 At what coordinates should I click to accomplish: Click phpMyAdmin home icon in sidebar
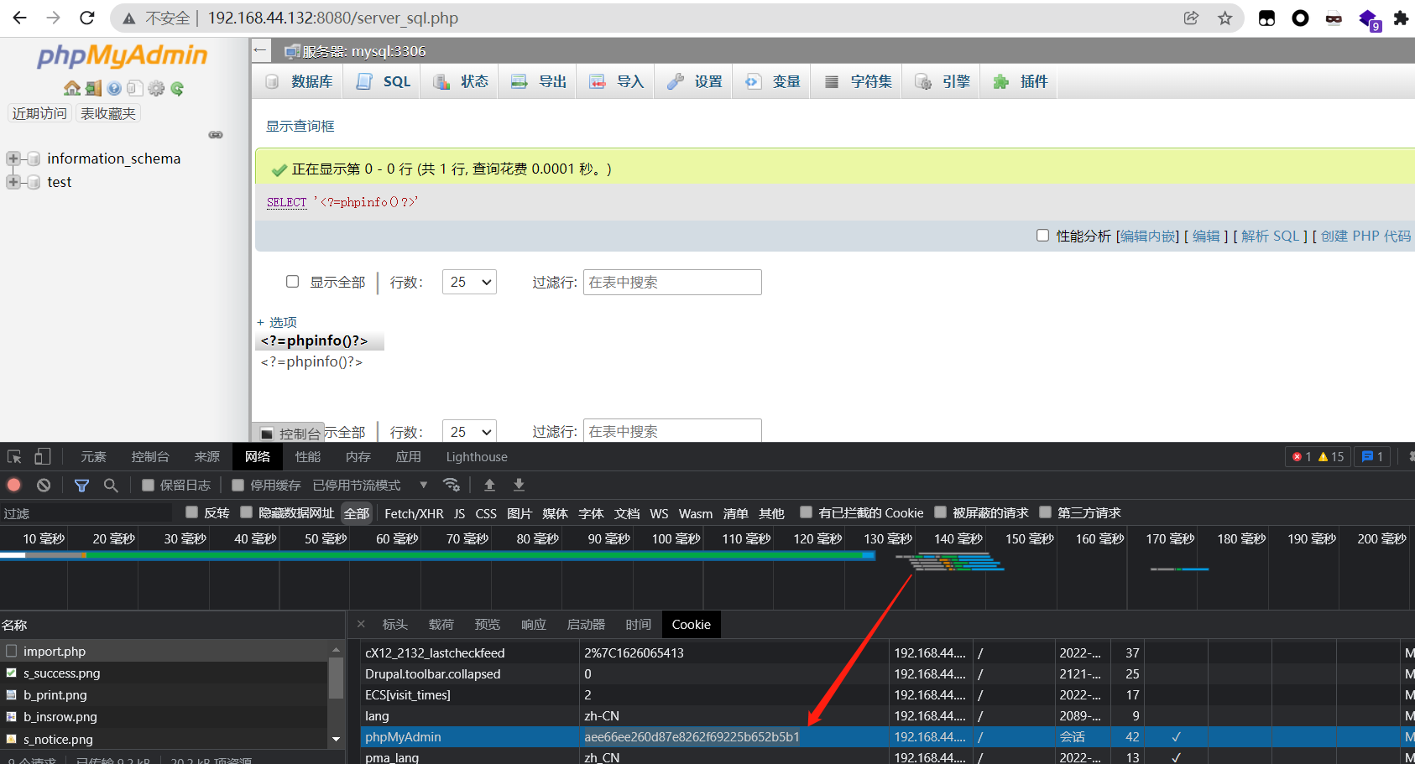point(72,88)
